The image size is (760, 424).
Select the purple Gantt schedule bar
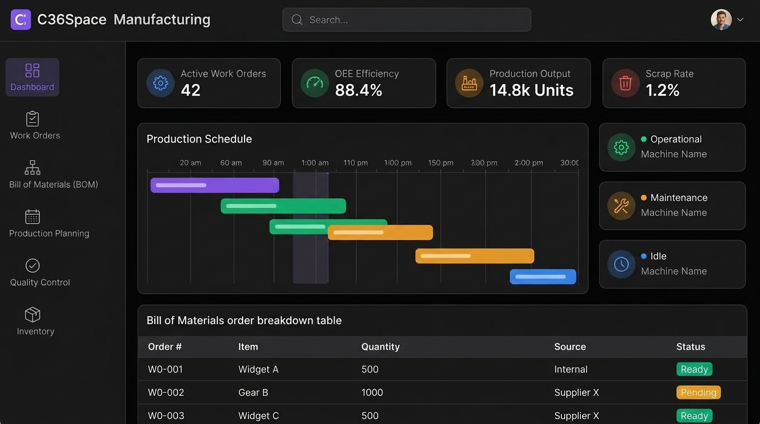215,185
